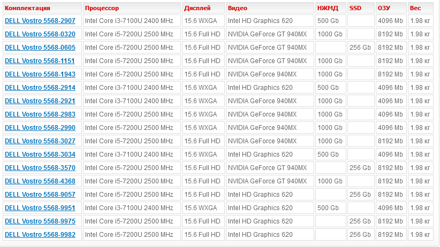Open the DELL Vostro 5568-2983 link
The height and width of the screenshot is (247, 440).
pos(40,114)
